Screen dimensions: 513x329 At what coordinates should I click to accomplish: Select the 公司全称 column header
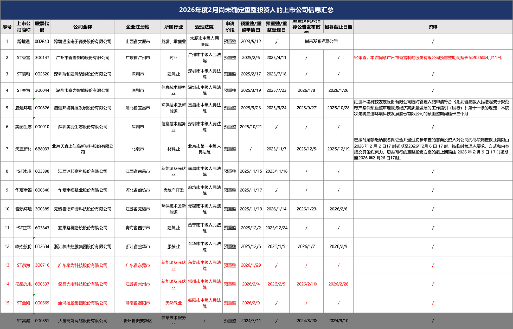coord(83,27)
